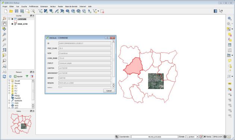Remove layer icon with red square
Image resolution: width=235 pixels, height=140 pixels.
tap(102, 11)
